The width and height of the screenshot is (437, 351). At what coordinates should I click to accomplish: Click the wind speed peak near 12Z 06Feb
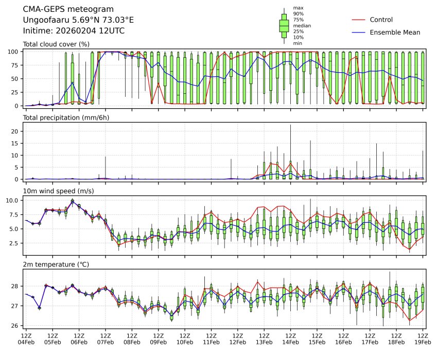click(x=73, y=201)
